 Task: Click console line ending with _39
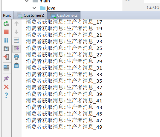pos(64,94)
